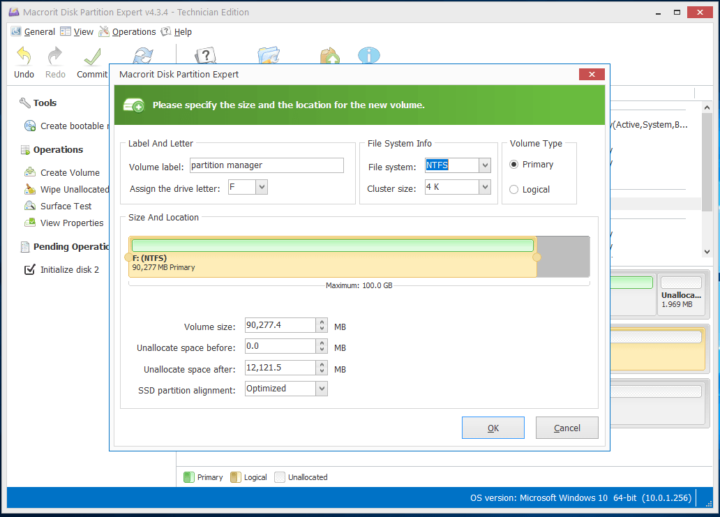Open the View menu

77,31
